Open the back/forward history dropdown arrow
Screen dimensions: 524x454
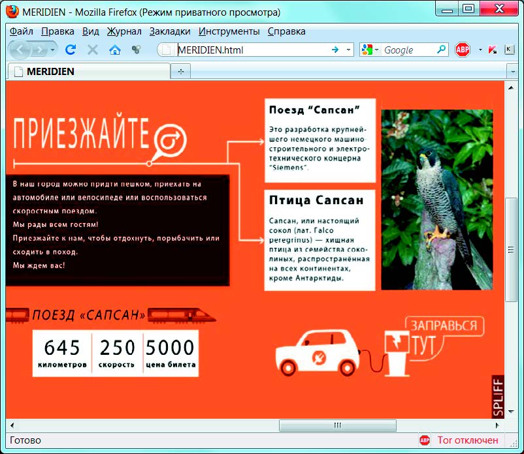[53, 50]
